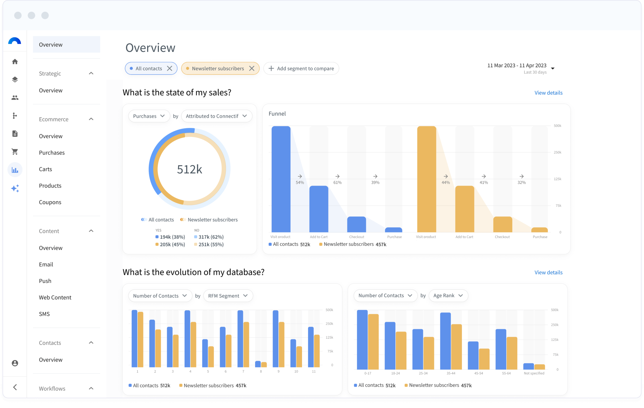
Task: Open the contacts people icon
Action: pyautogui.click(x=15, y=98)
